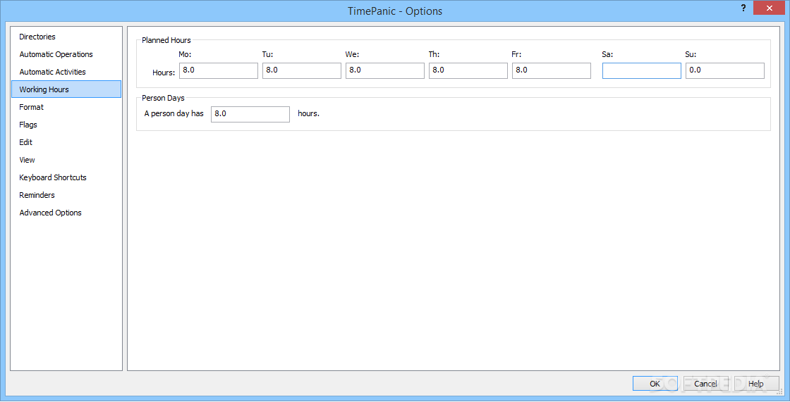The width and height of the screenshot is (790, 402).
Task: Cancel the Options dialog
Action: [x=705, y=384]
